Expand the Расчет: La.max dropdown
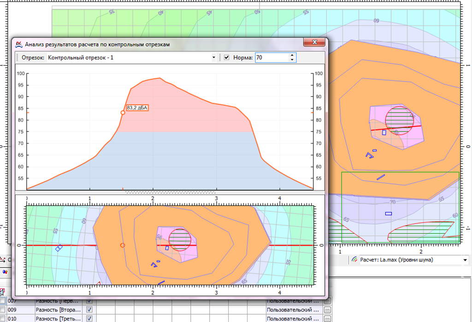This screenshot has width=472, height=322. pyautogui.click(x=465, y=260)
